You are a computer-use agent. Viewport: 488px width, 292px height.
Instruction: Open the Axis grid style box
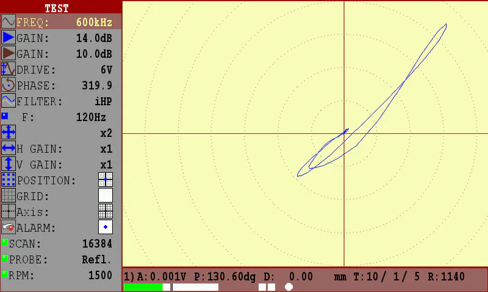coord(106,212)
